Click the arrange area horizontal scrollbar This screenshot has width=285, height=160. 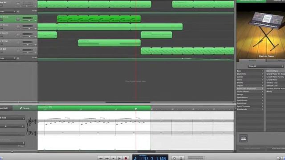point(128,102)
